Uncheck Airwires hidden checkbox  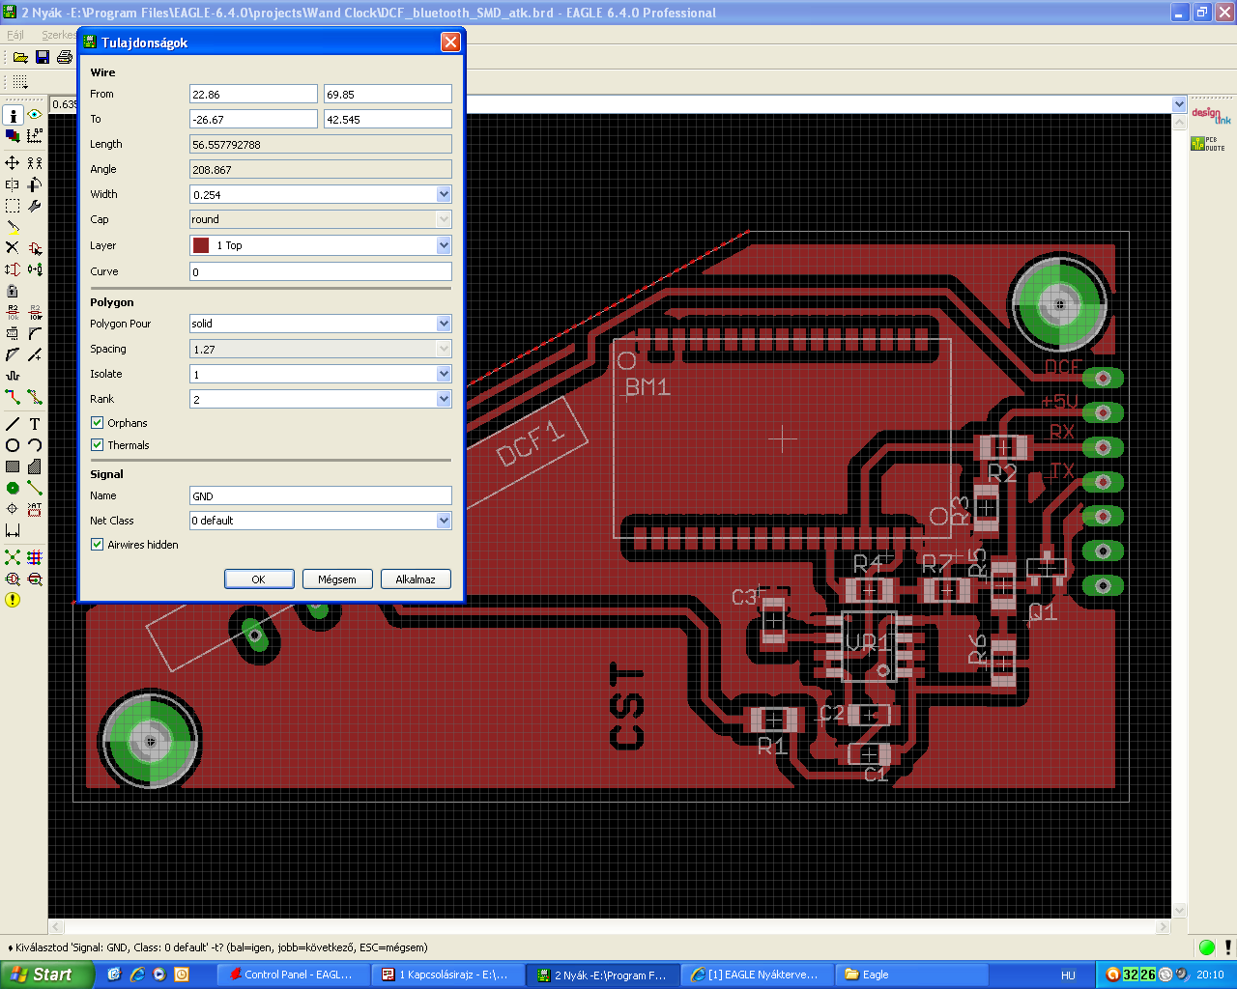[x=97, y=545]
